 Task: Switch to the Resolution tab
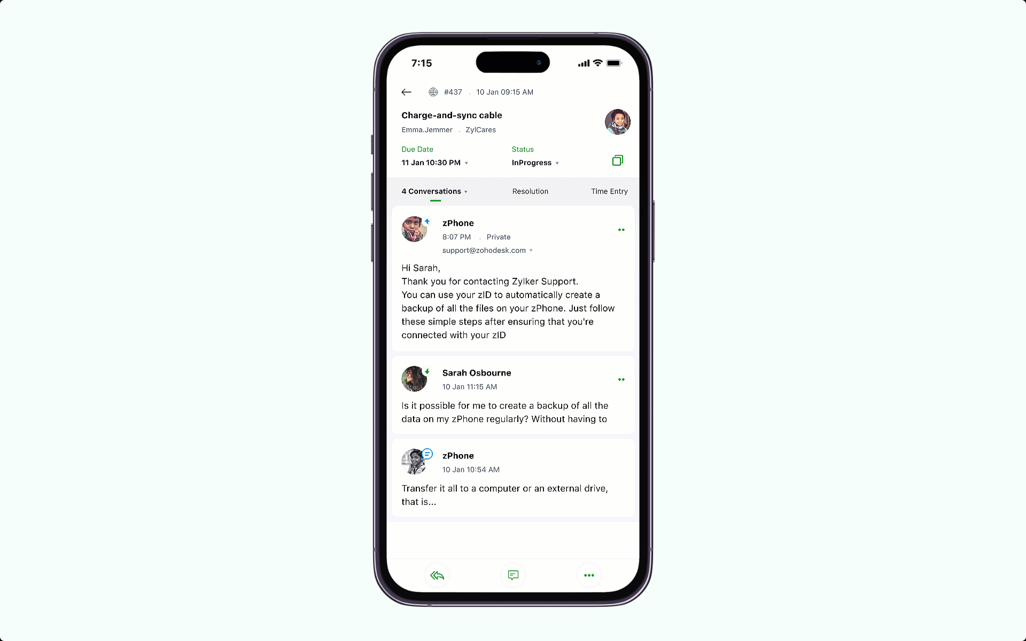click(x=530, y=191)
